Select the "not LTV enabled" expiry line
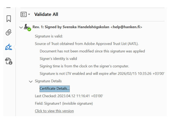169x123 pixels. click(x=102, y=74)
